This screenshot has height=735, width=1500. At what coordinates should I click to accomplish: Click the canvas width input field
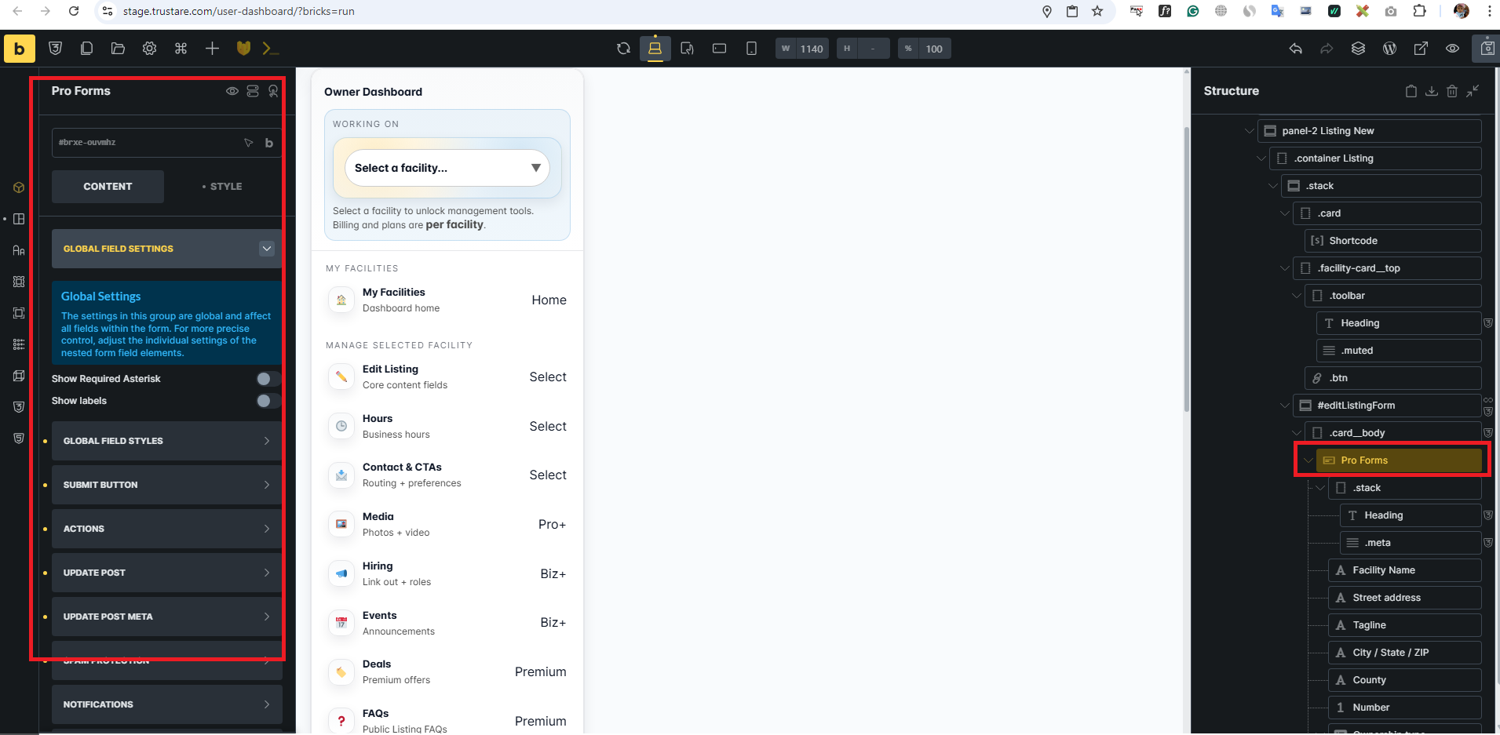coord(811,49)
